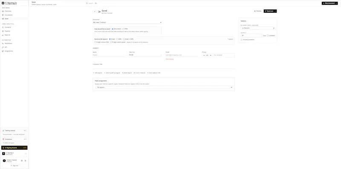Select Email under Send via all signers

pos(110,39)
